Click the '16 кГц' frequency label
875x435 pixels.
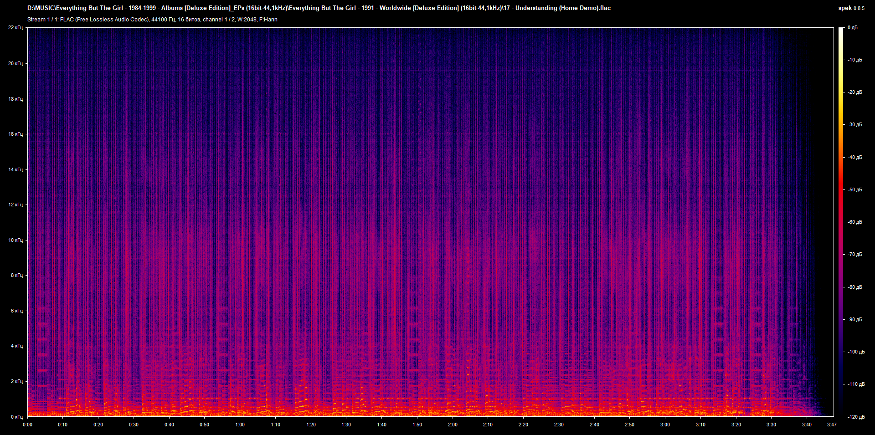[15, 134]
